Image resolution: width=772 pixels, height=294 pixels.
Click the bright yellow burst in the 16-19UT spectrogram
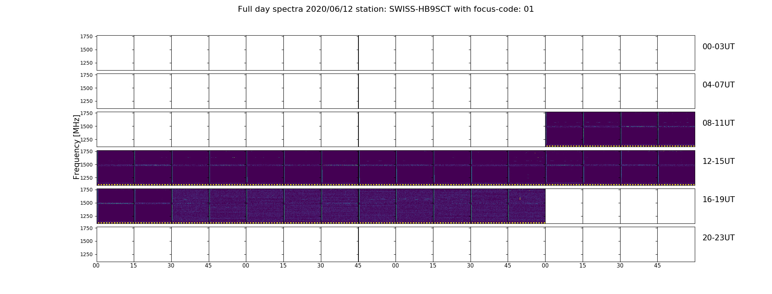tap(520, 198)
